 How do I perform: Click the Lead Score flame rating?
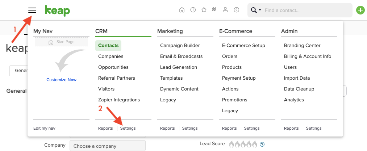(x=243, y=144)
